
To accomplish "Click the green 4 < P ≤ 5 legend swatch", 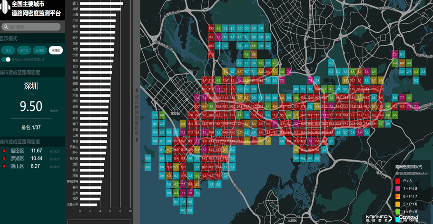I will 398,211.
